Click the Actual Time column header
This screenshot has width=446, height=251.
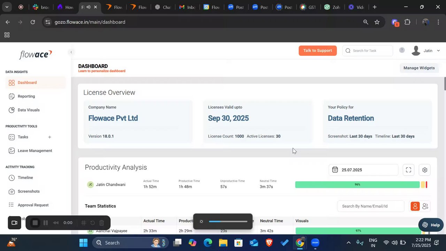(x=154, y=221)
